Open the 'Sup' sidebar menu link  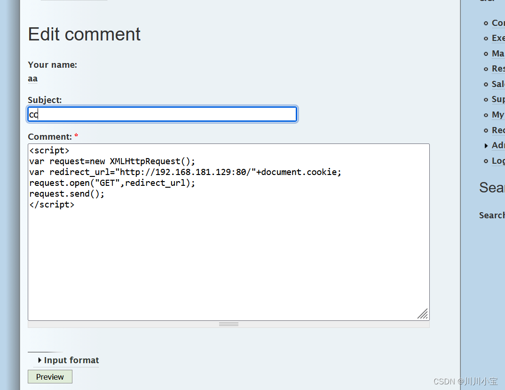coord(498,99)
